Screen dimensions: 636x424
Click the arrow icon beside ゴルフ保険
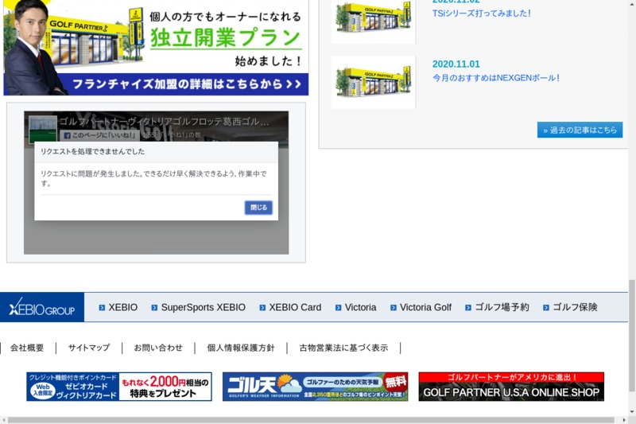click(x=546, y=308)
